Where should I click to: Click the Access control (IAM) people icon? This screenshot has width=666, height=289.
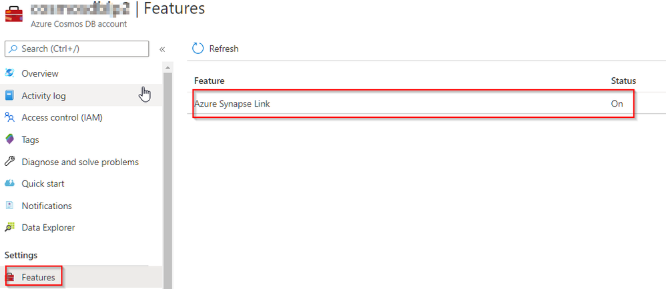(x=9, y=118)
